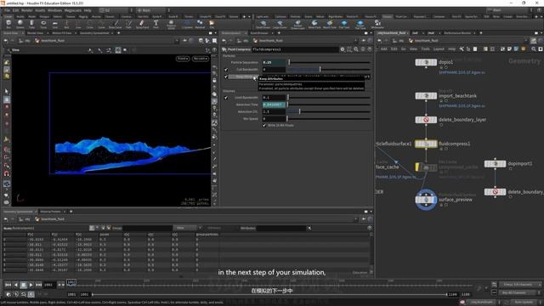Click network editor search magnifier icon
This screenshot has height=306, width=544.
[x=534, y=49]
